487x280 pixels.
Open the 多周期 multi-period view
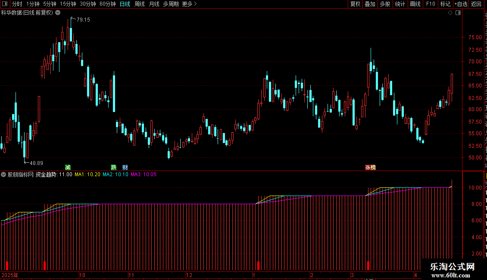point(171,4)
